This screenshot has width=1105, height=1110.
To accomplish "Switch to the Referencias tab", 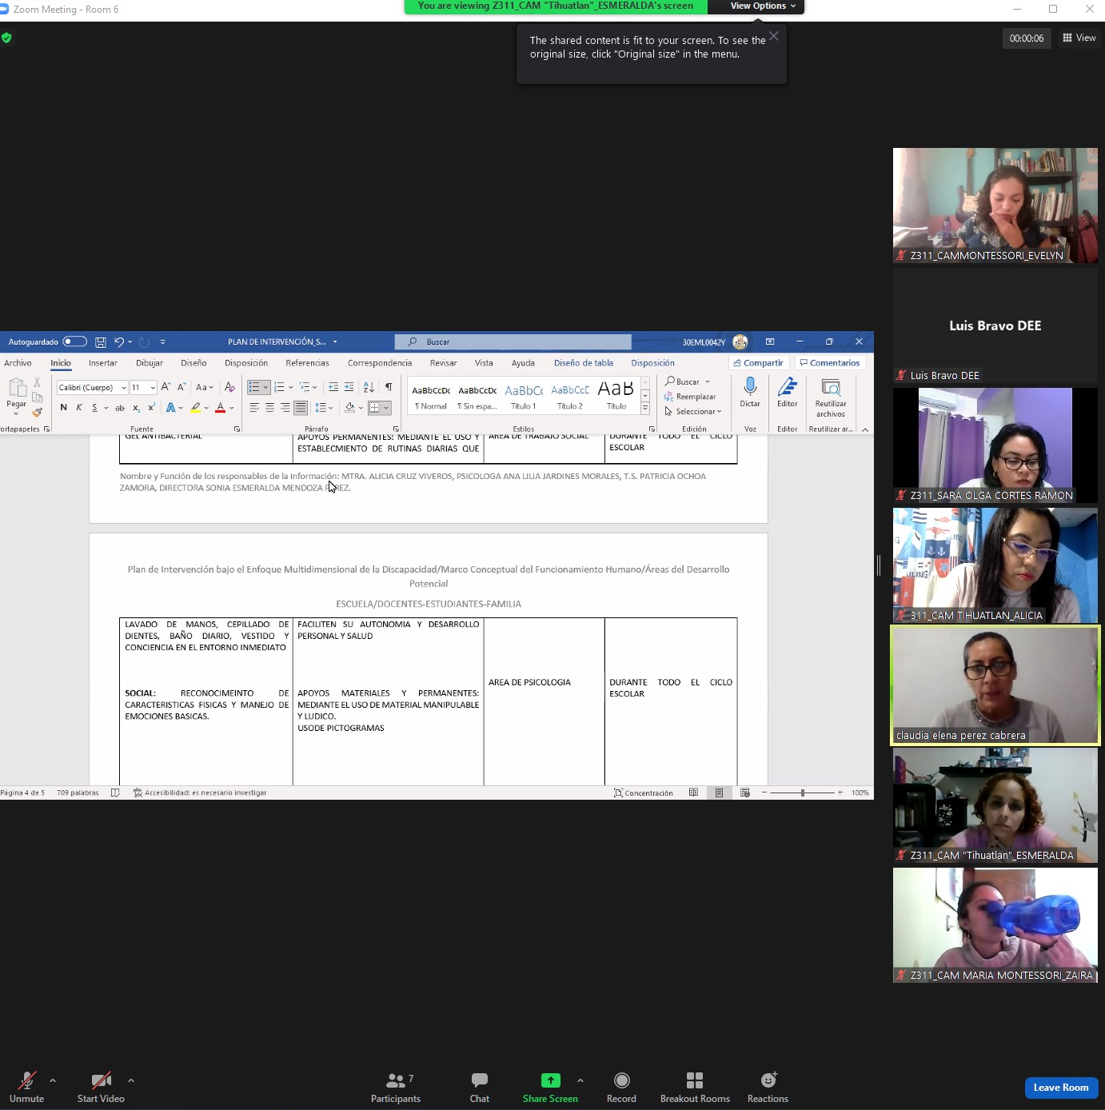I will pyautogui.click(x=308, y=363).
